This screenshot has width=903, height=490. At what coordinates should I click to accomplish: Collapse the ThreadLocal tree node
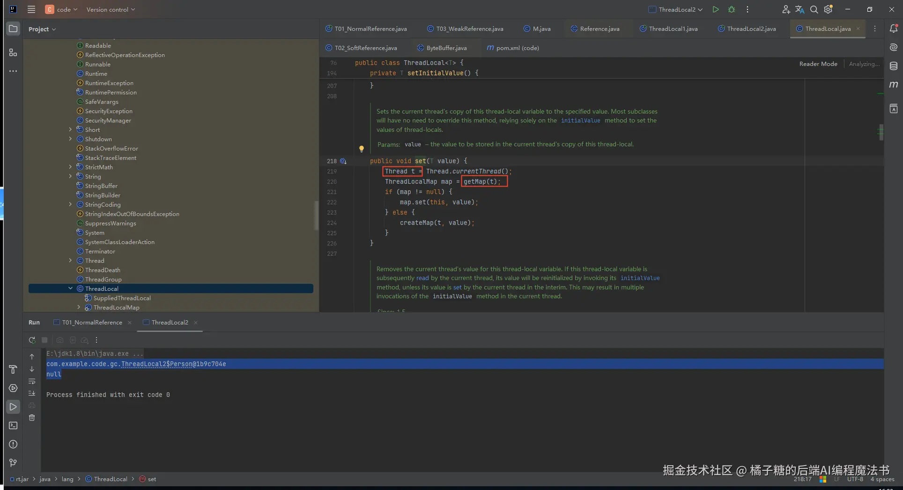(71, 288)
